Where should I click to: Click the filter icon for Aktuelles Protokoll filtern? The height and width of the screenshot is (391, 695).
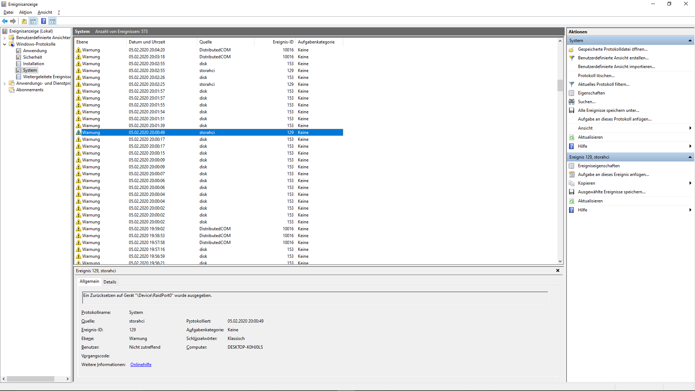572,84
